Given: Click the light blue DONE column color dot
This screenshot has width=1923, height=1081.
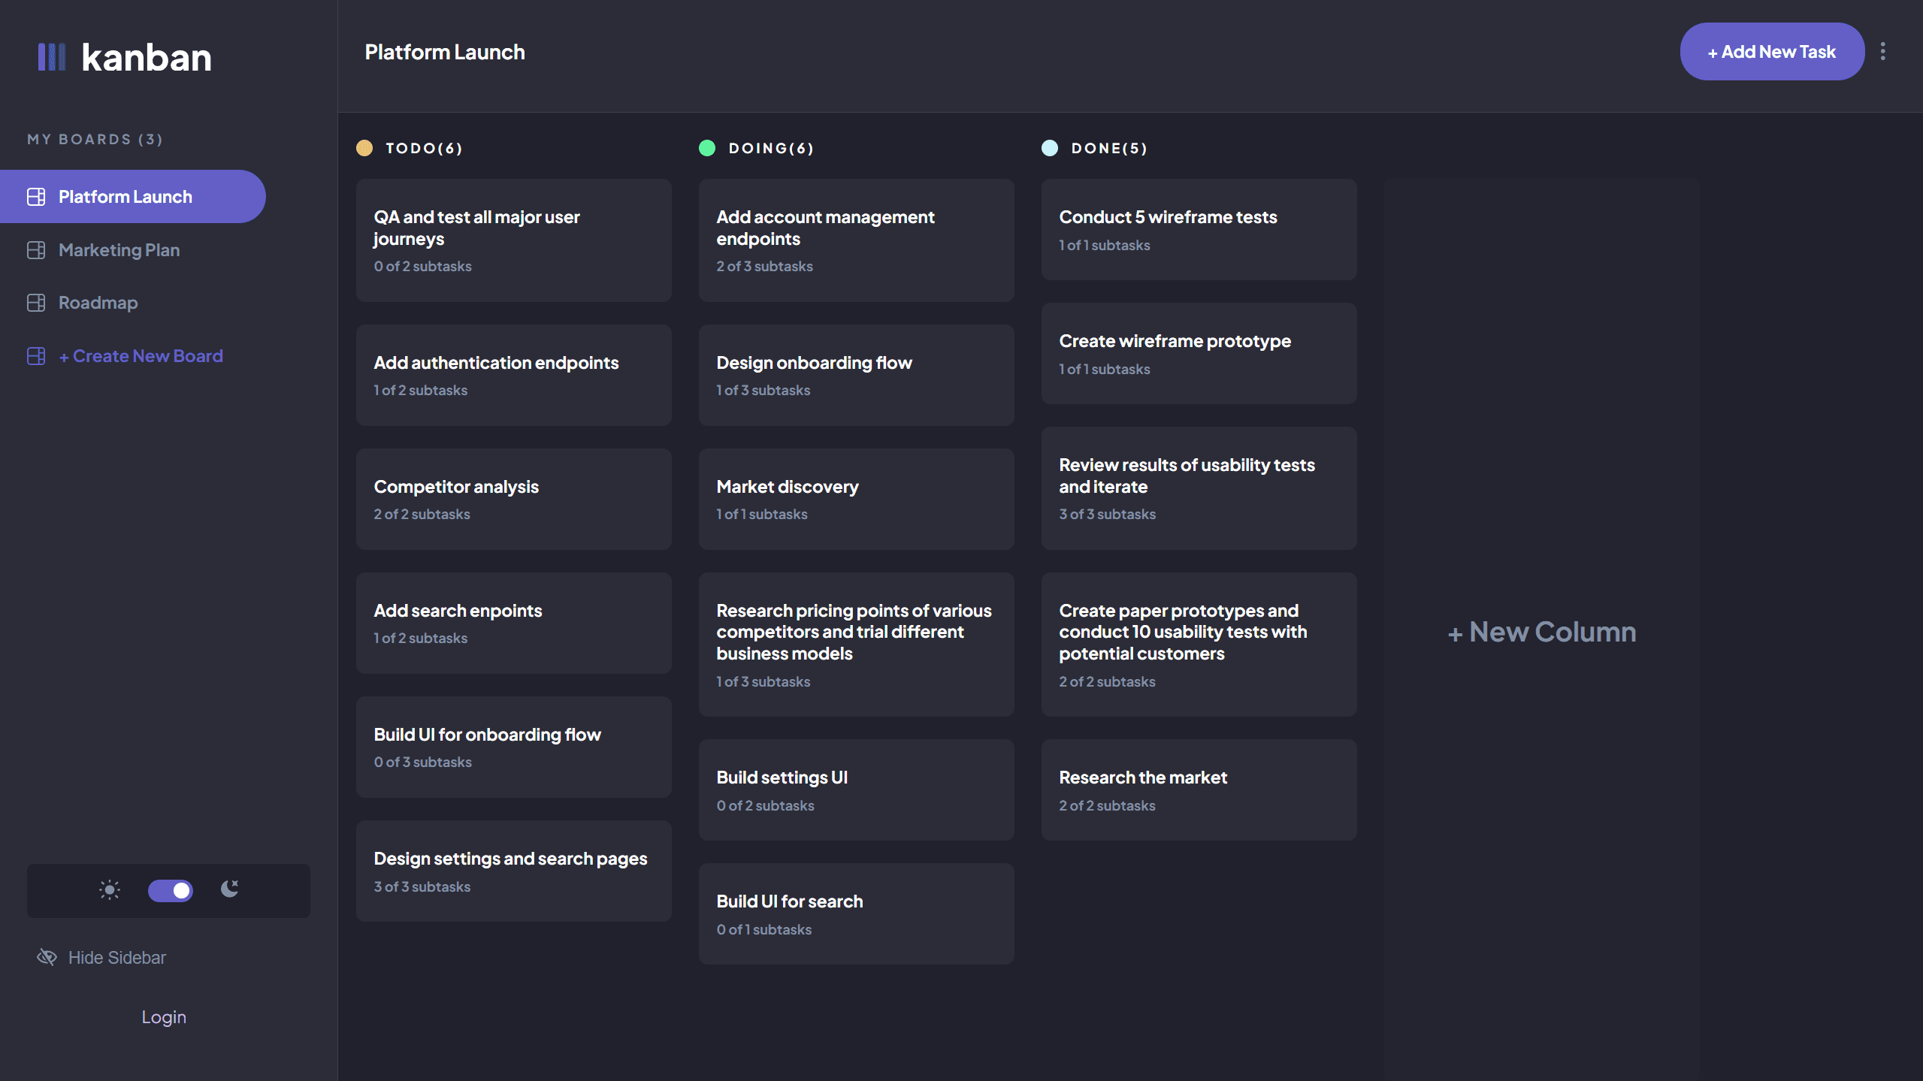Looking at the screenshot, I should (x=1050, y=148).
